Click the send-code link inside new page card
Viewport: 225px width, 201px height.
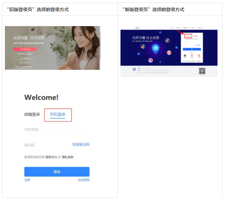coord(198,45)
